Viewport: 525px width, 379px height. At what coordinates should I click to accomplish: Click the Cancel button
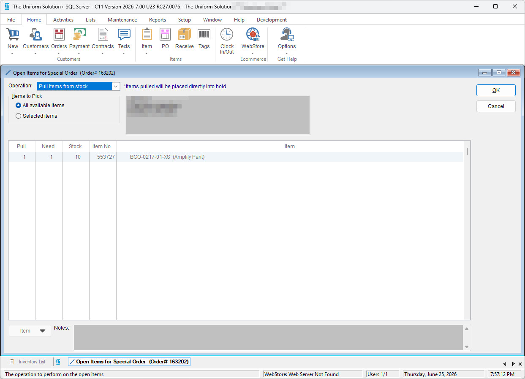tap(496, 106)
